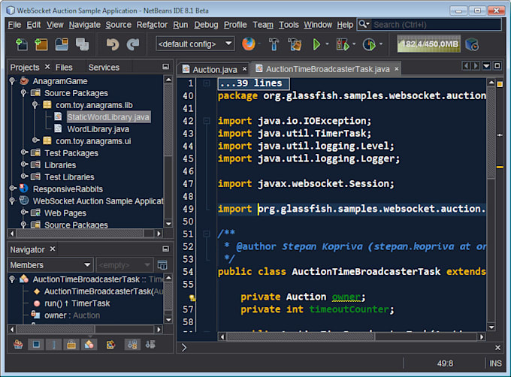Viewport: 511px width, 377px height.
Task: Click the Profile Project toolbar icon
Action: (x=368, y=44)
